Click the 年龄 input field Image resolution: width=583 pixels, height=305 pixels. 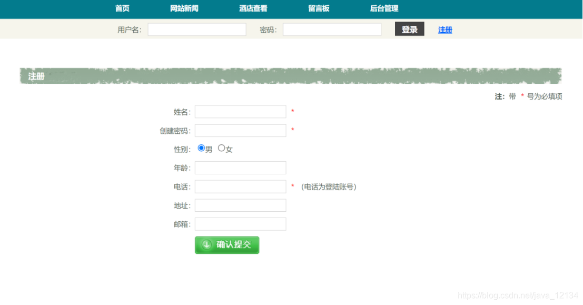pos(241,168)
